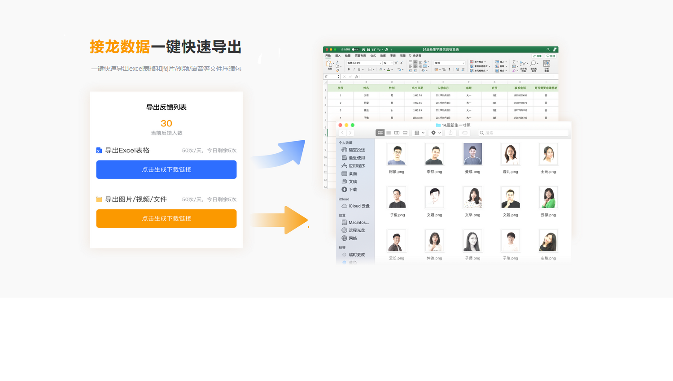Open the number format 常规 dropdown
The height and width of the screenshot is (381, 673).
click(450, 63)
